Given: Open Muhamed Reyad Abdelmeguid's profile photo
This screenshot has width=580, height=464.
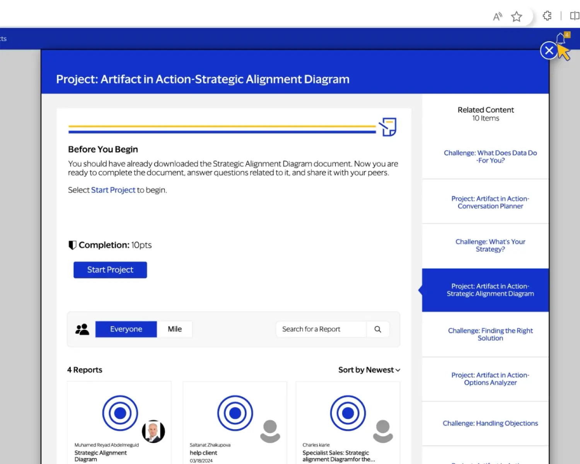Looking at the screenshot, I should click(154, 432).
